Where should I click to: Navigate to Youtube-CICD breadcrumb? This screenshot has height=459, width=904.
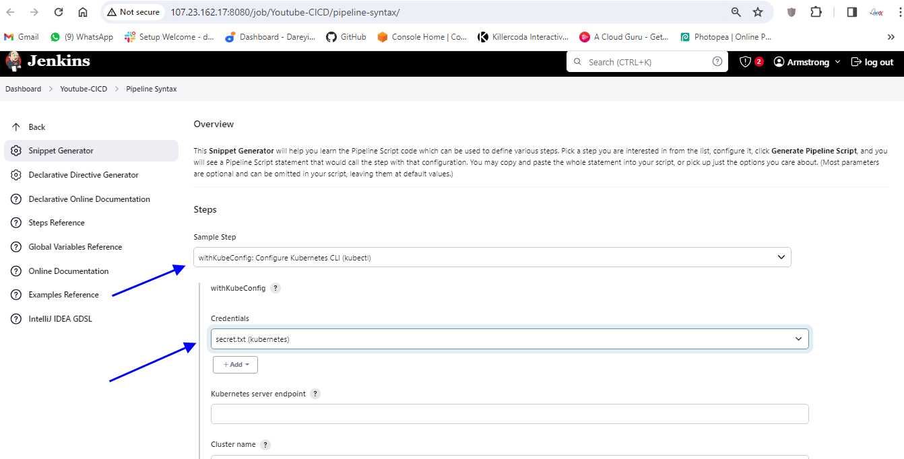(x=84, y=89)
